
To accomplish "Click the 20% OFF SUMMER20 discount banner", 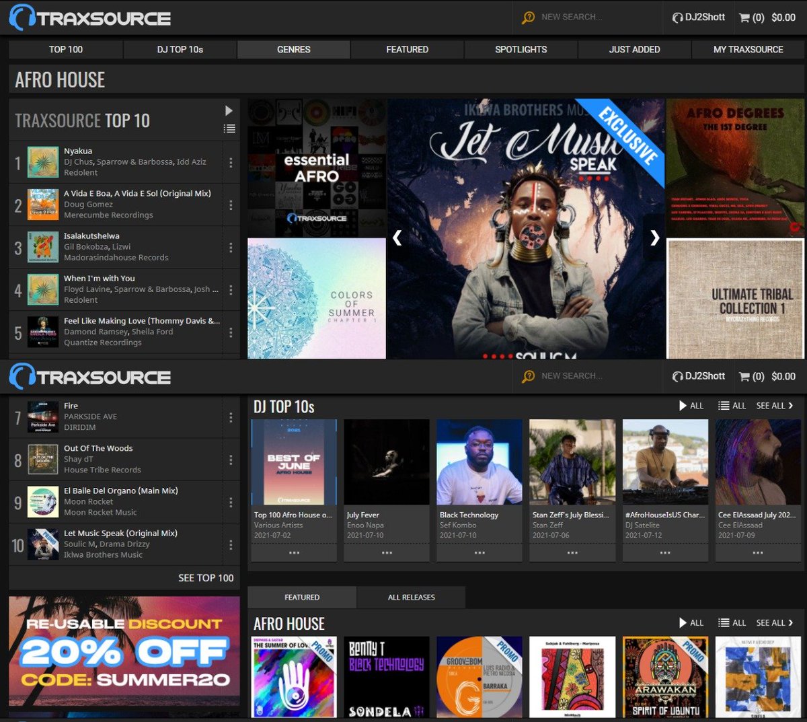I will pos(124,650).
